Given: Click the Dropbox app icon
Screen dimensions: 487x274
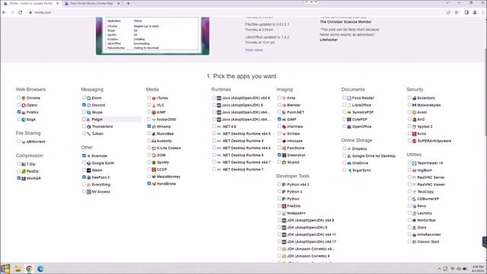Looking at the screenshot, I should coord(349,149).
